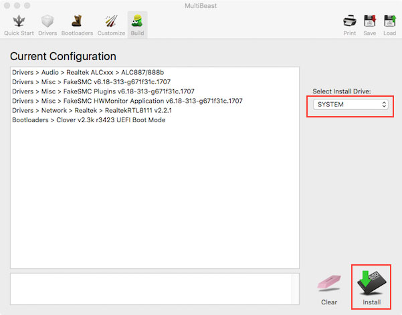This screenshot has height=315, width=402.
Task: Click the MultiBeast window title bar
Action: 201,5
